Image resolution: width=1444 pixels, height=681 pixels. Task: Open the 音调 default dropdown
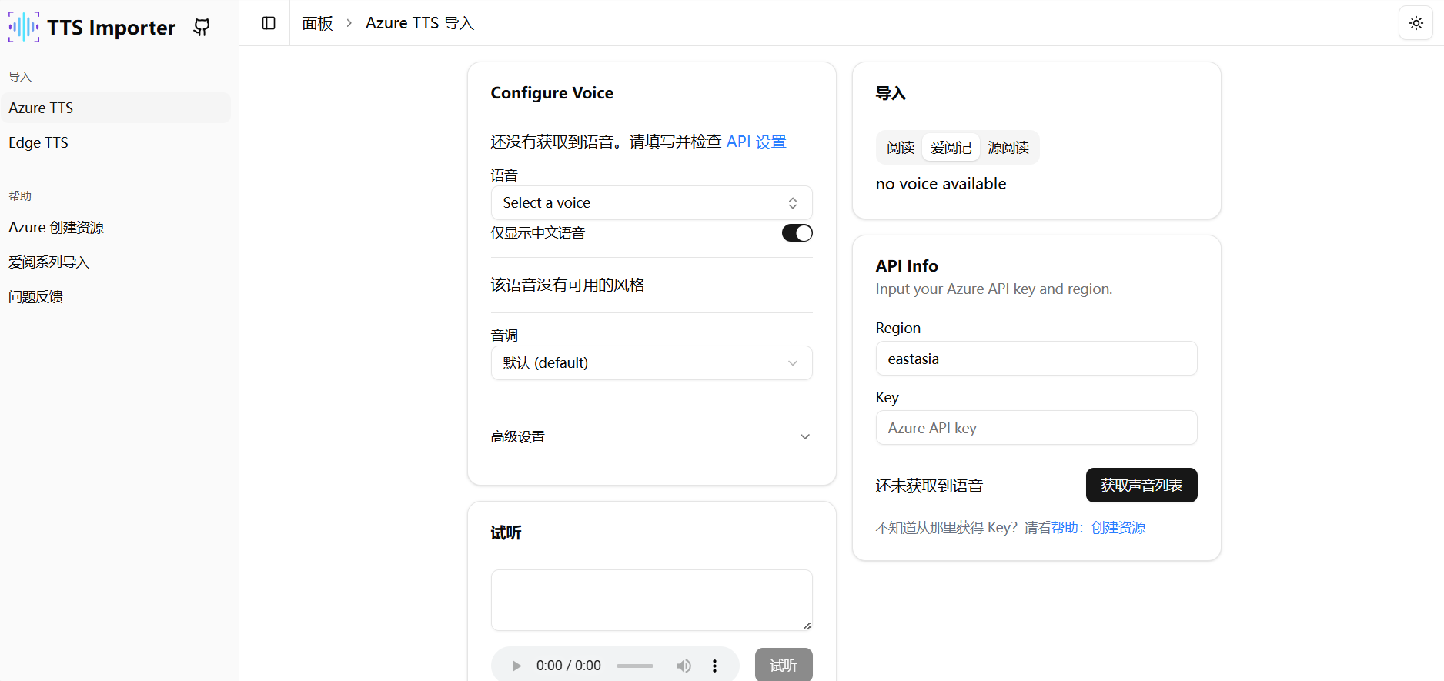tap(651, 363)
